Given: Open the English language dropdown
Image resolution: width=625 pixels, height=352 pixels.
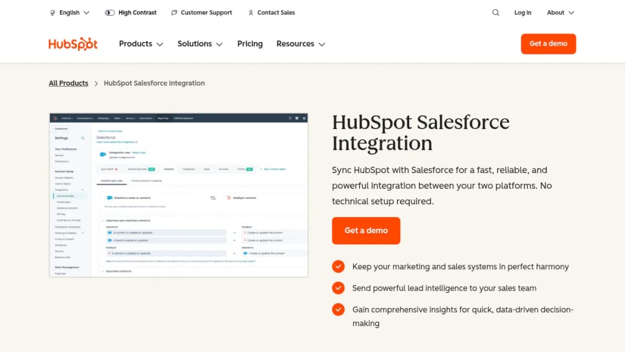Looking at the screenshot, I should click(x=70, y=13).
